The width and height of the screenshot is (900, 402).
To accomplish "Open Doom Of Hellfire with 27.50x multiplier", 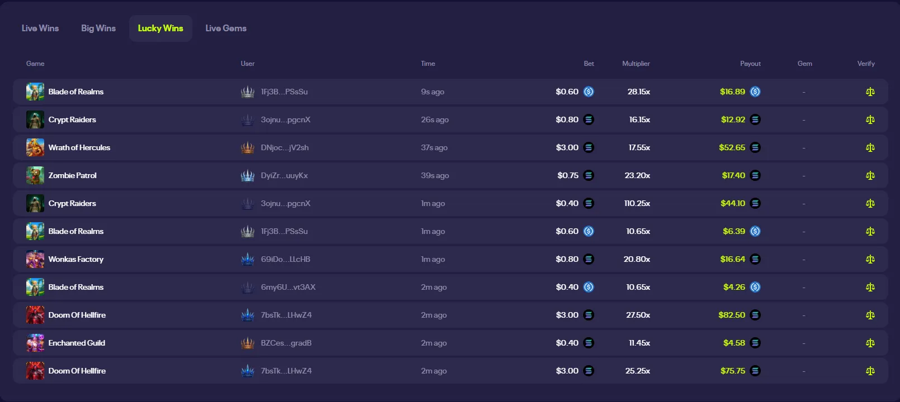I will point(77,315).
